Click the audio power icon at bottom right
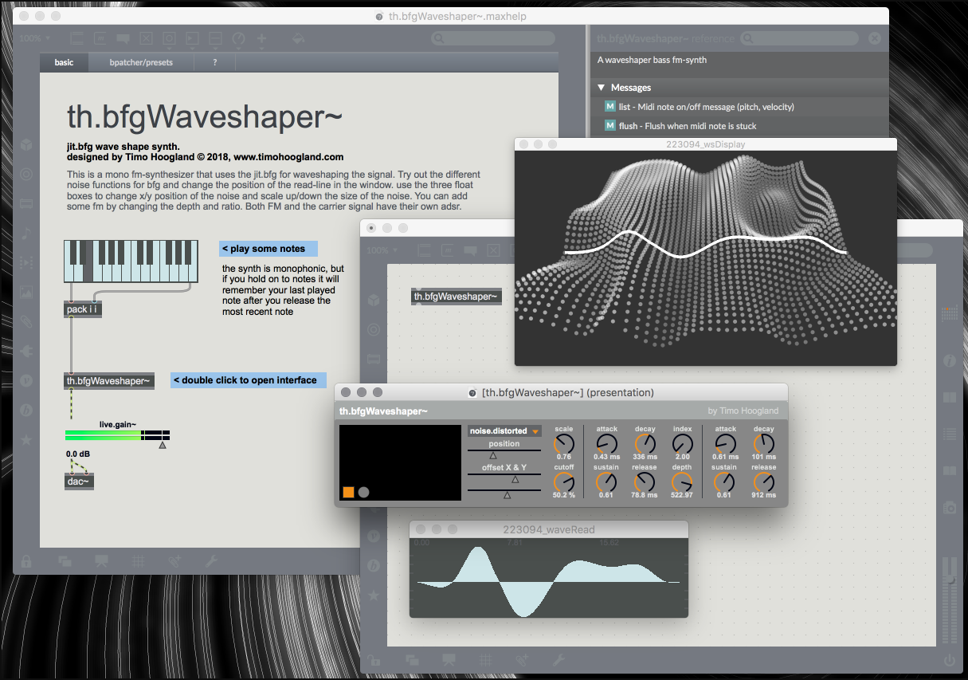The width and height of the screenshot is (968, 680). (x=949, y=660)
